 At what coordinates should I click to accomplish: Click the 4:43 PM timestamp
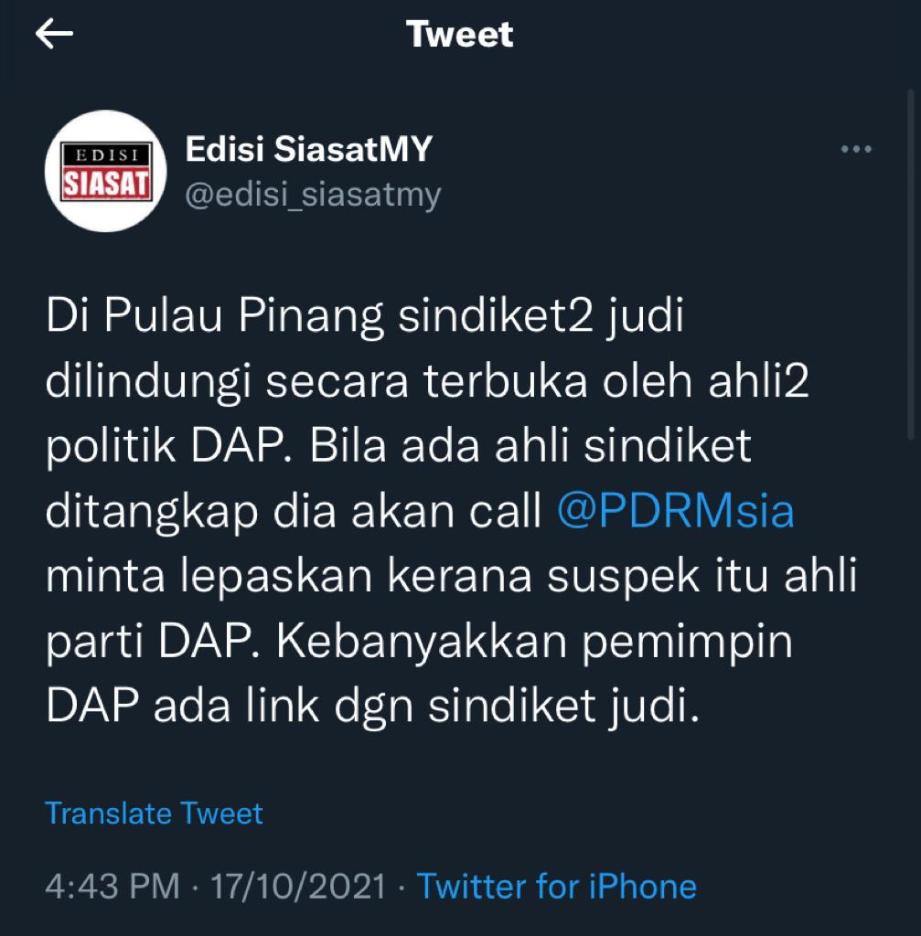[112, 886]
